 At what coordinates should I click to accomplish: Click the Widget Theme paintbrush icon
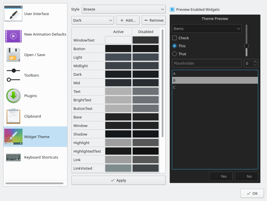click(13, 137)
